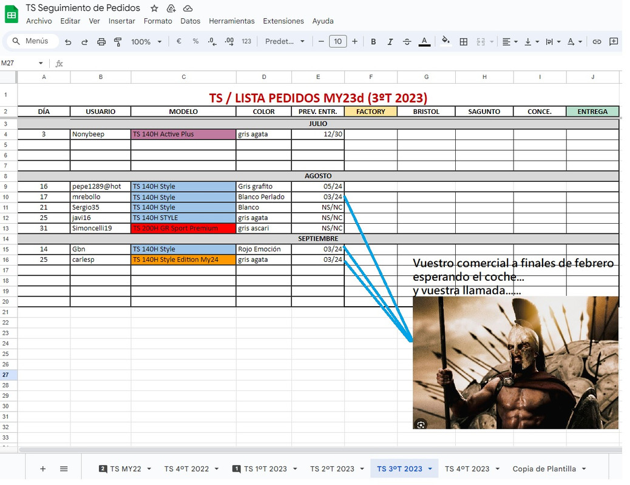Add a new sheet with plus button
Image resolution: width=630 pixels, height=485 pixels.
(x=42, y=469)
